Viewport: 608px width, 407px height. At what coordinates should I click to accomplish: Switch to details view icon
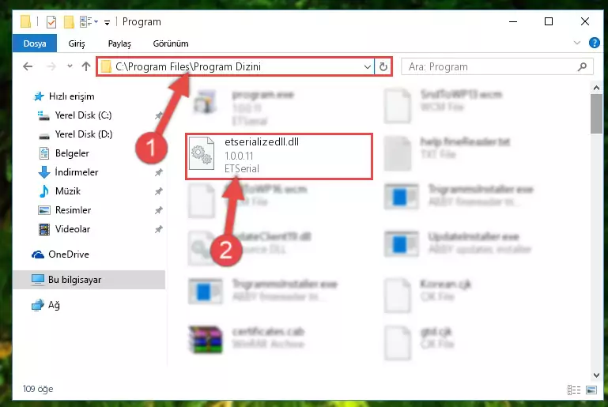pos(573,390)
